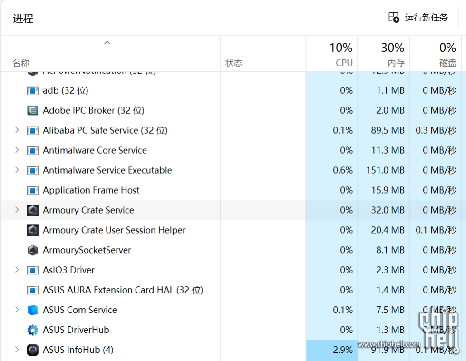This screenshot has height=361, width=466.
Task: Select Antimalware Service Executable process name
Action: pyautogui.click(x=107, y=170)
